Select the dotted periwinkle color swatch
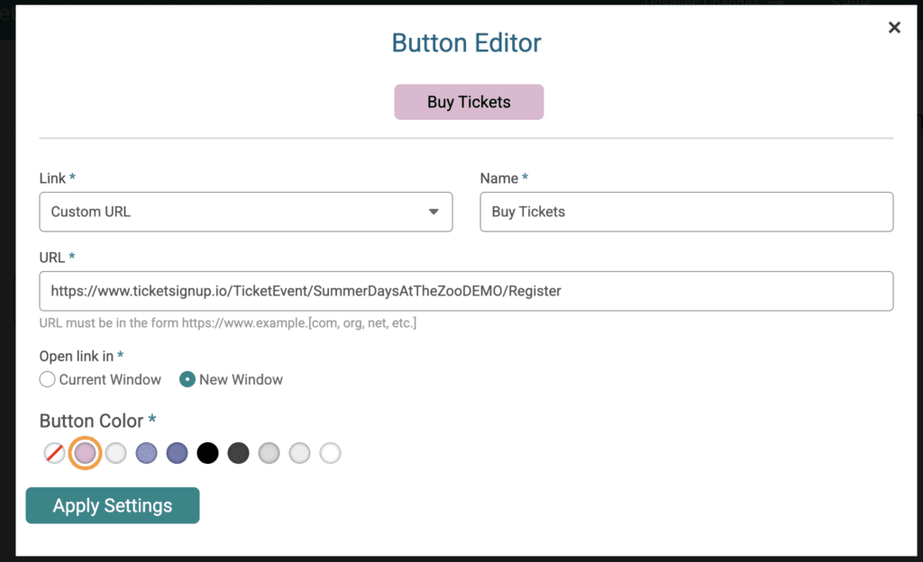The image size is (923, 562). click(147, 453)
